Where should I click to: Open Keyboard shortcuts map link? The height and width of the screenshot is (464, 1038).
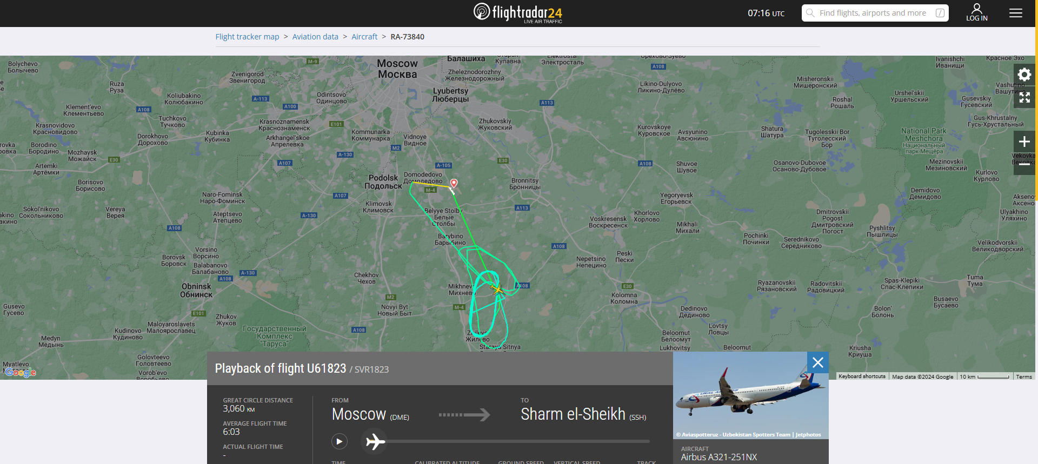pyautogui.click(x=862, y=376)
